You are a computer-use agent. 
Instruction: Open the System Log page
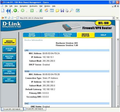click(x=9, y=49)
